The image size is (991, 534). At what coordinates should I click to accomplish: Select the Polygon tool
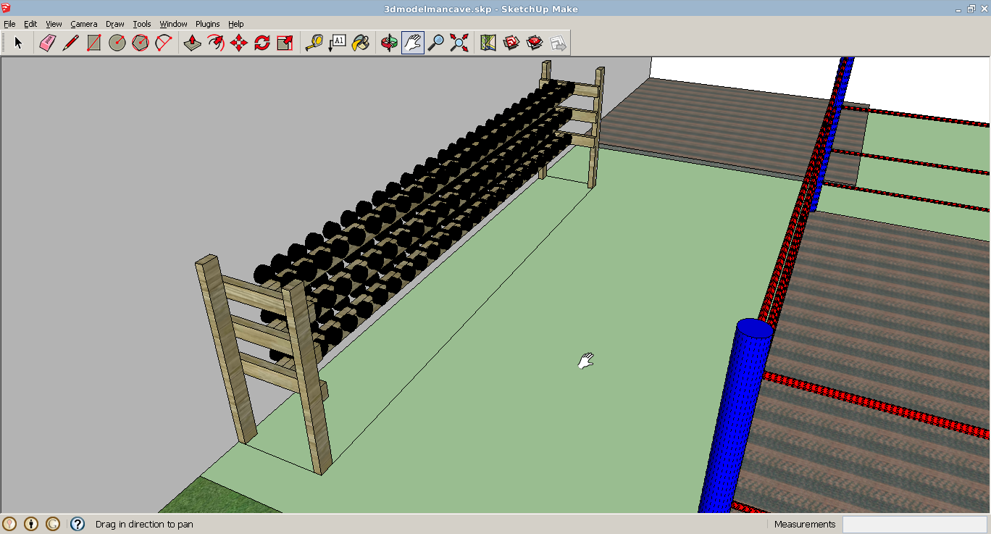[141, 43]
